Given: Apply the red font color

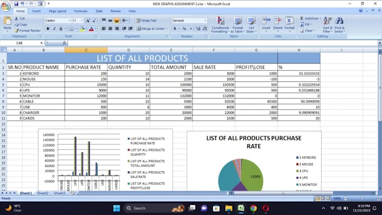Looking at the screenshot, I should pyautogui.click(x=92, y=29).
